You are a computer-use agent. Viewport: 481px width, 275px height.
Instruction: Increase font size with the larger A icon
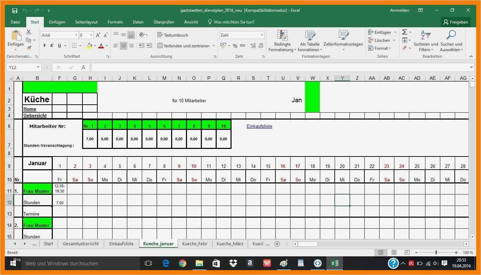(x=98, y=35)
